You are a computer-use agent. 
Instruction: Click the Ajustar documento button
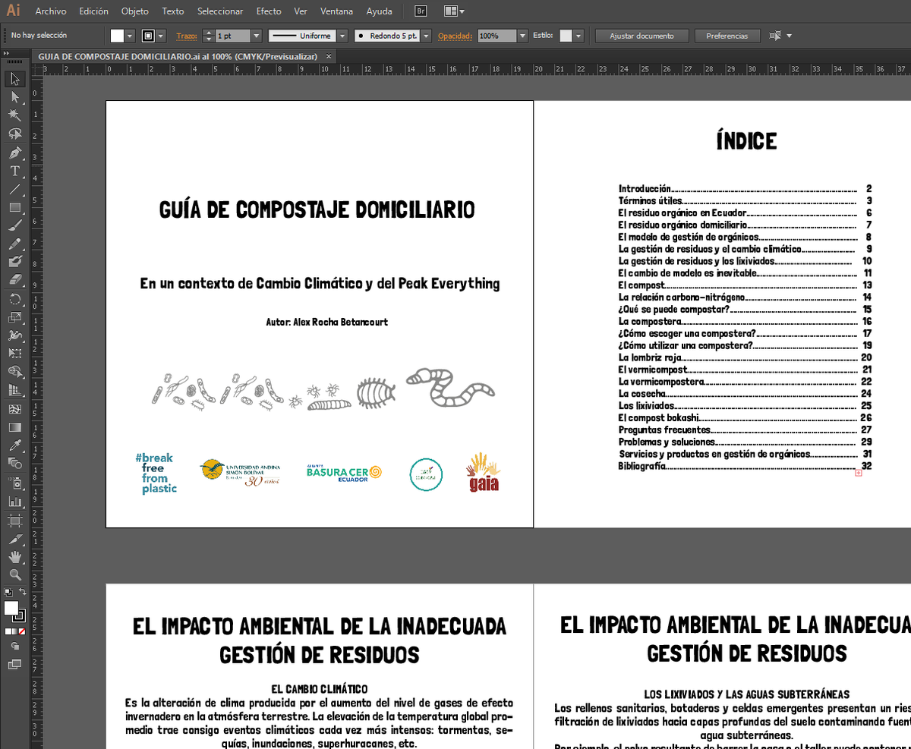pos(641,36)
